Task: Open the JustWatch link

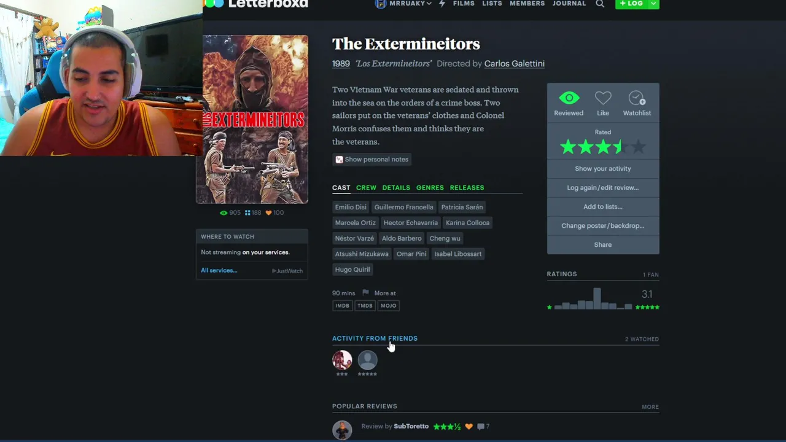Action: click(x=287, y=271)
